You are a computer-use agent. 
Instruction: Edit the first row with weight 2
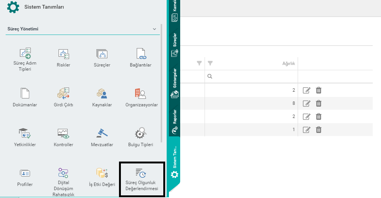[306, 90]
